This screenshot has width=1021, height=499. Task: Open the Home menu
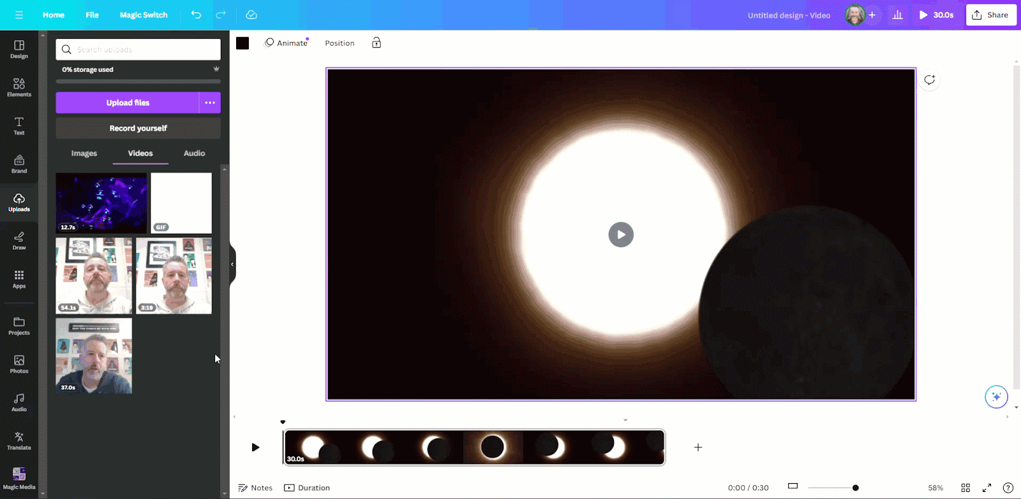pos(54,15)
